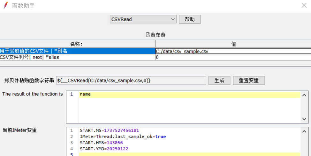Open the CSVRead function dropdown
Viewport: 311px width, 156px height.
(143, 19)
